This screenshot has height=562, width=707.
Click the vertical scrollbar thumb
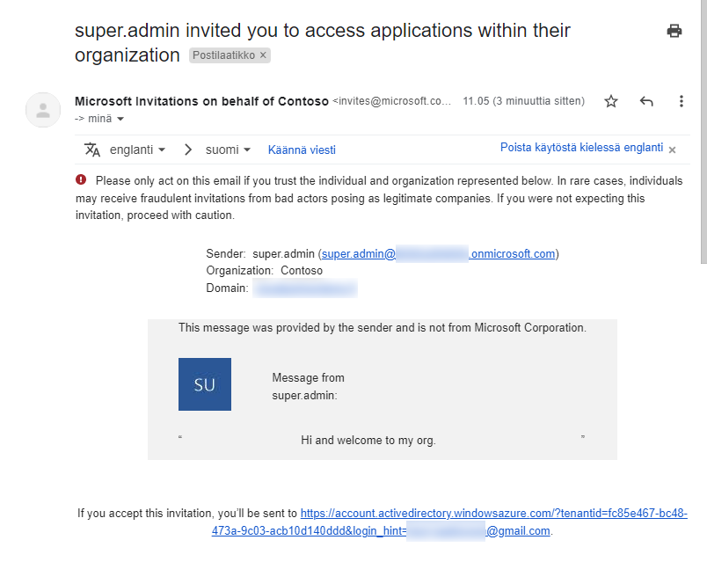703,132
